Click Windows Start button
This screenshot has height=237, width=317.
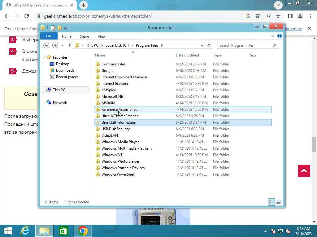pos(8,231)
